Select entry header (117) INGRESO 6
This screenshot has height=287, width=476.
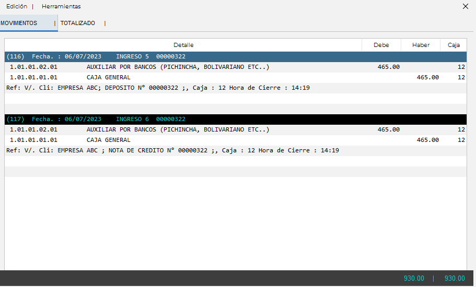click(236, 119)
